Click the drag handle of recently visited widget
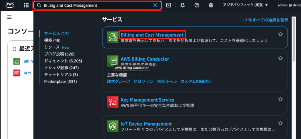This screenshot has width=301, height=139. tap(14, 49)
